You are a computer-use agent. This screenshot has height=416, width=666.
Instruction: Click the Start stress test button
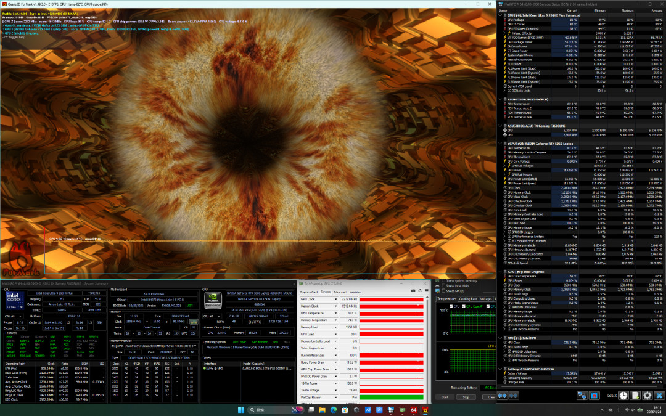pyautogui.click(x=445, y=398)
